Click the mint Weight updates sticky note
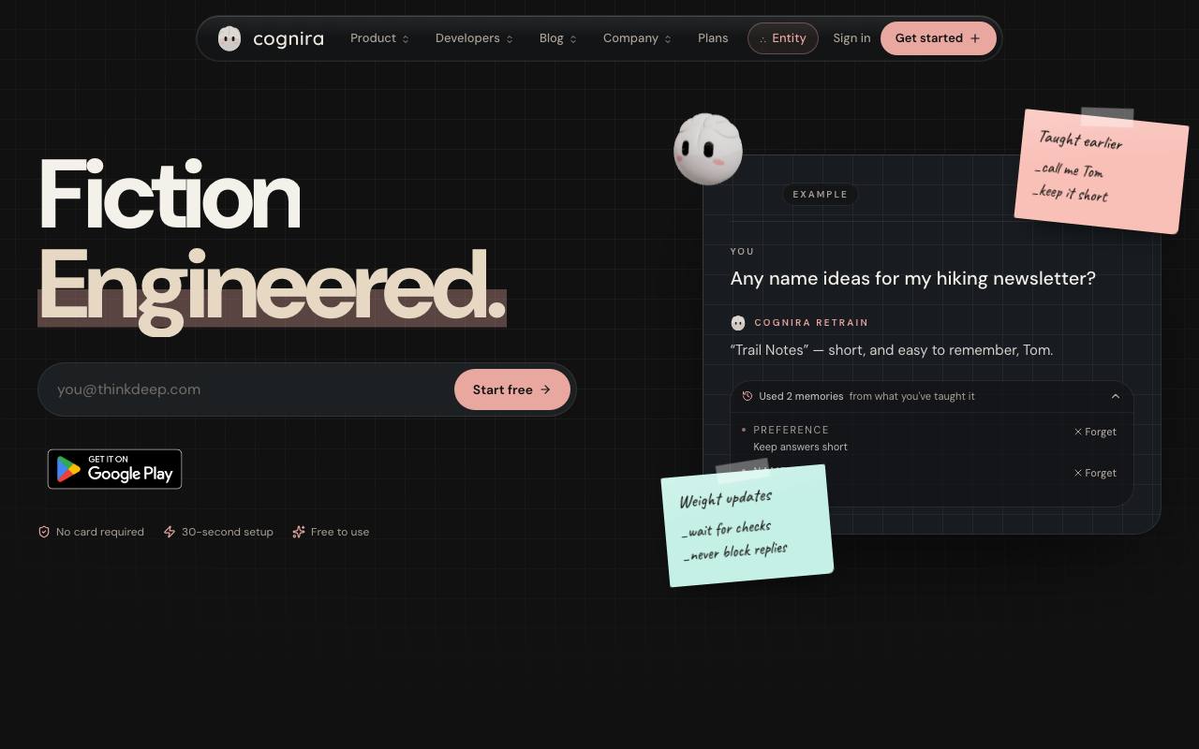Image resolution: width=1199 pixels, height=749 pixels. (748, 526)
